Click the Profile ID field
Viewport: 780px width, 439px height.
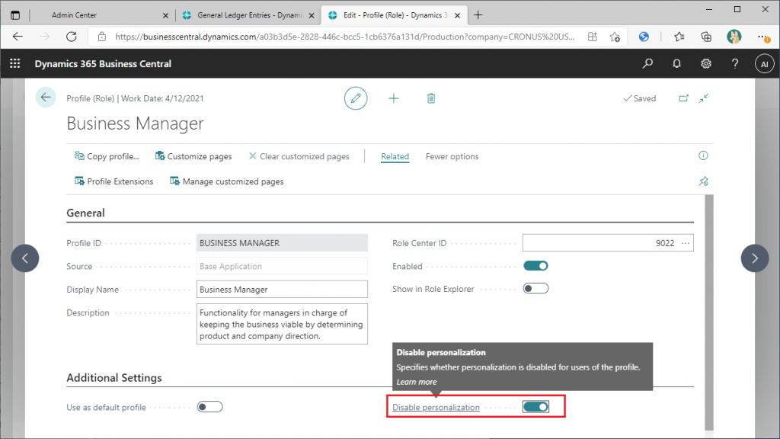282,243
